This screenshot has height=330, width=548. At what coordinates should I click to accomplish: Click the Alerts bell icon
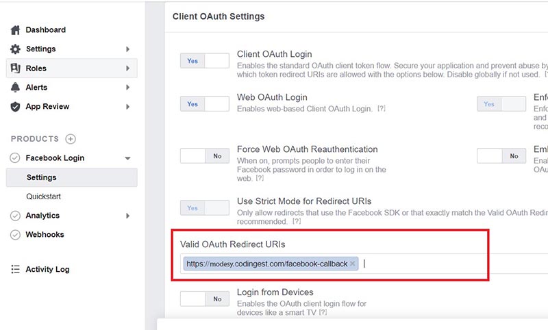point(15,88)
